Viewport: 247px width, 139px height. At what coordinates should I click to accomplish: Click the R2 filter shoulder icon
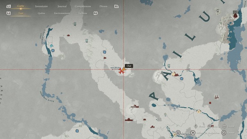[96, 13]
